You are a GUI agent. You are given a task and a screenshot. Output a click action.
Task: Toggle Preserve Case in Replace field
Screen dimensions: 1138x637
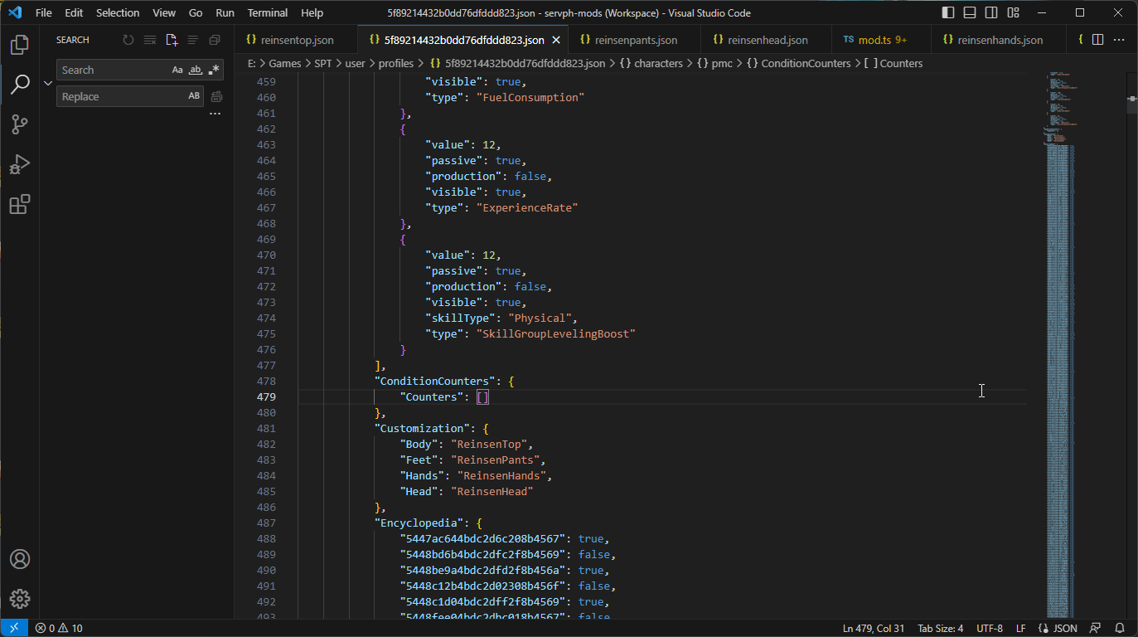194,96
